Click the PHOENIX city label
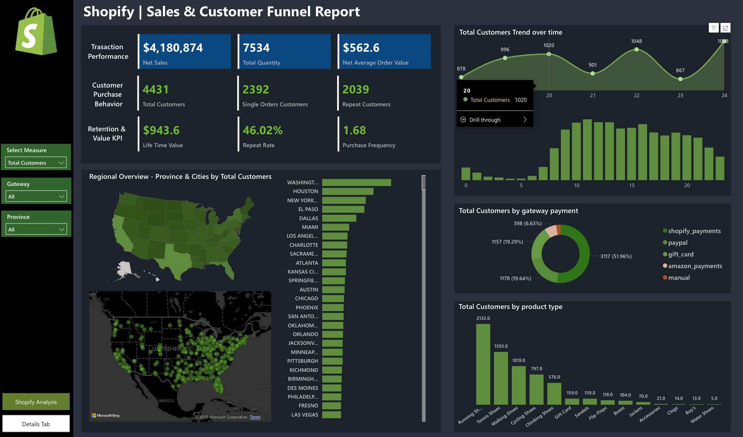Viewport: 743px width, 437px height. click(x=307, y=308)
